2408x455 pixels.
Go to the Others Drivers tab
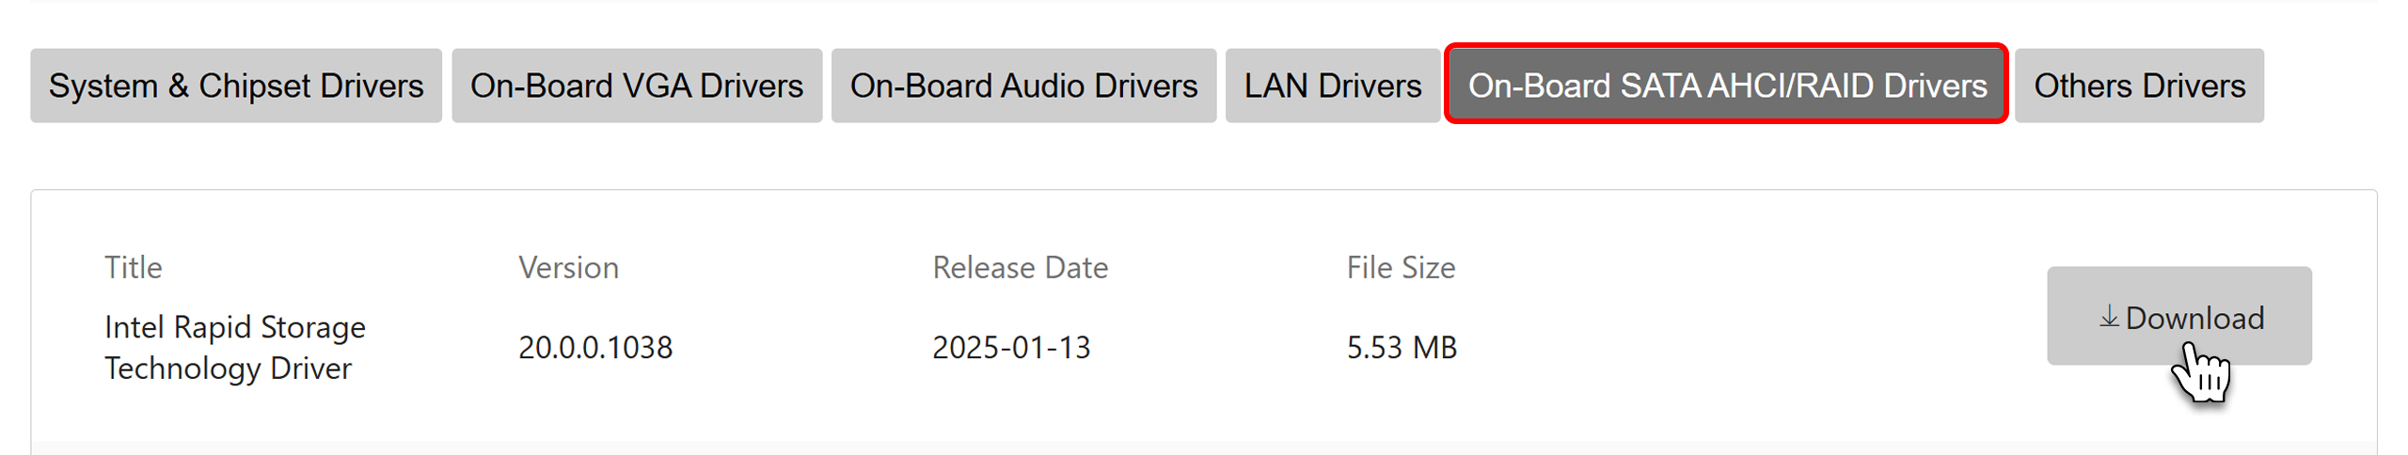point(2139,86)
